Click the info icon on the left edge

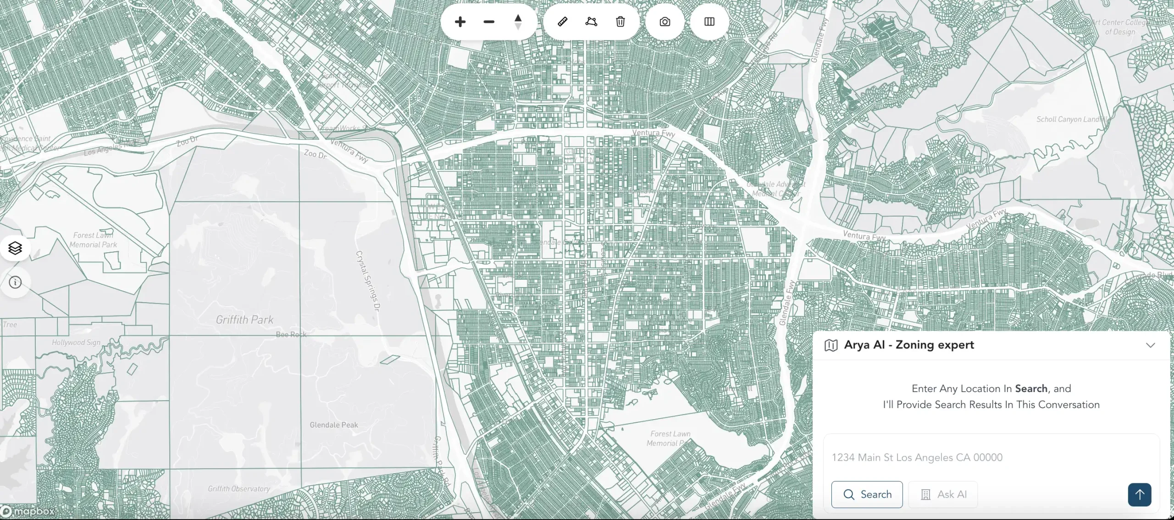16,282
